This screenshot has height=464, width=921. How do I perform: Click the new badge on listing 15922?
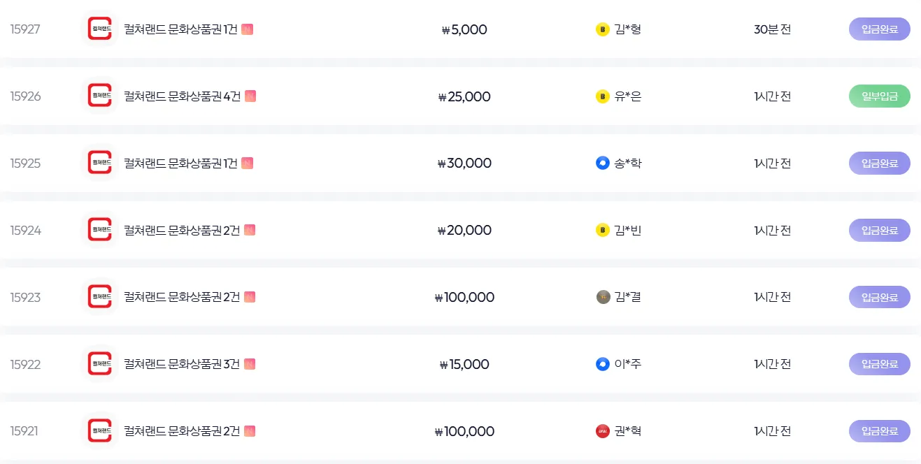pos(250,364)
